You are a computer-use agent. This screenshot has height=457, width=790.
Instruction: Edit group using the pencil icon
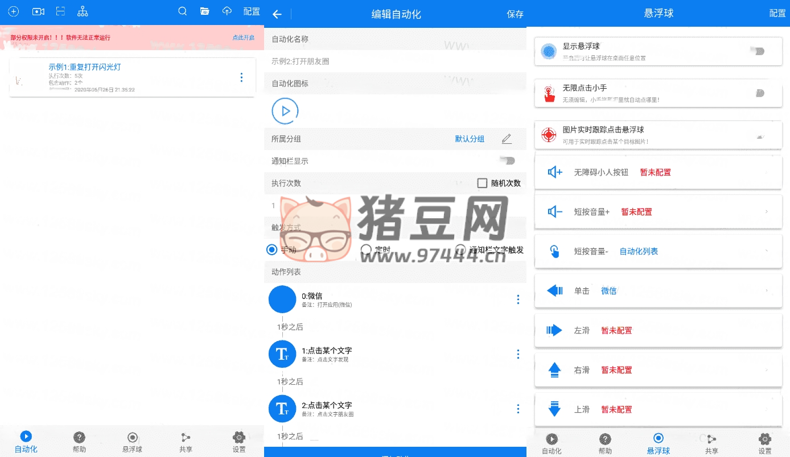coord(507,139)
